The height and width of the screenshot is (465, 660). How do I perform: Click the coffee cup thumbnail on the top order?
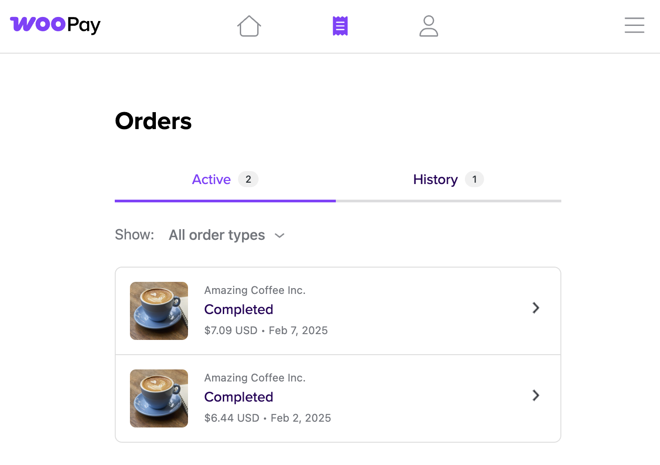pos(159,310)
